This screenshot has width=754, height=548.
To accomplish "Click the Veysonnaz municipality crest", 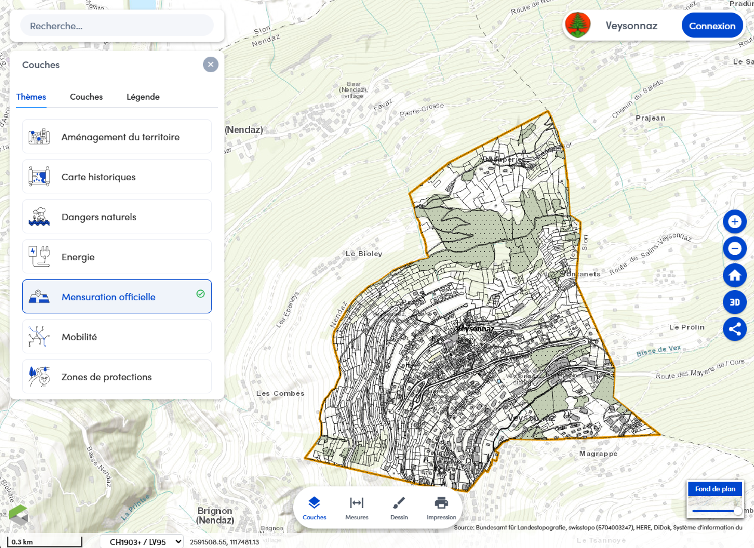I will point(577,26).
